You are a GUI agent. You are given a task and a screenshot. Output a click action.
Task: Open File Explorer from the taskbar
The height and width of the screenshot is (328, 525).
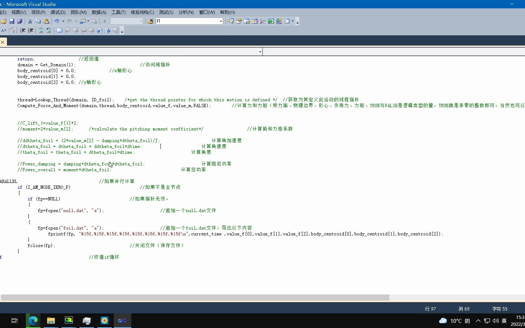pyautogui.click(x=51, y=321)
